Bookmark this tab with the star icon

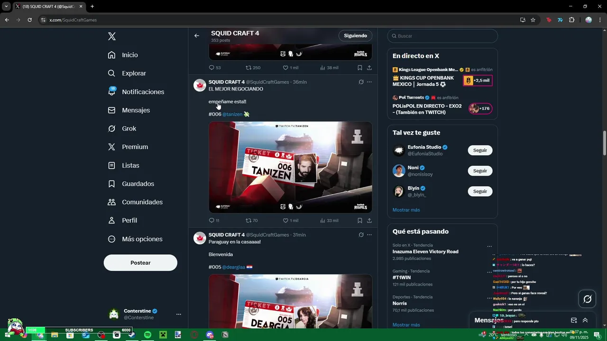pos(533,20)
